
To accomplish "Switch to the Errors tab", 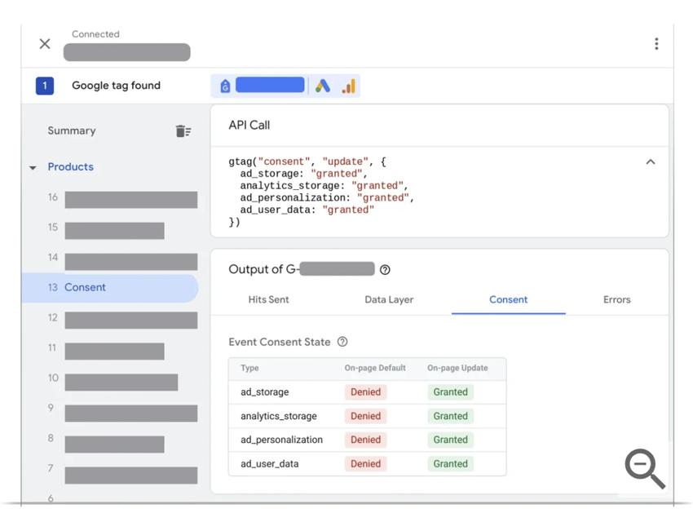I will click(x=616, y=299).
